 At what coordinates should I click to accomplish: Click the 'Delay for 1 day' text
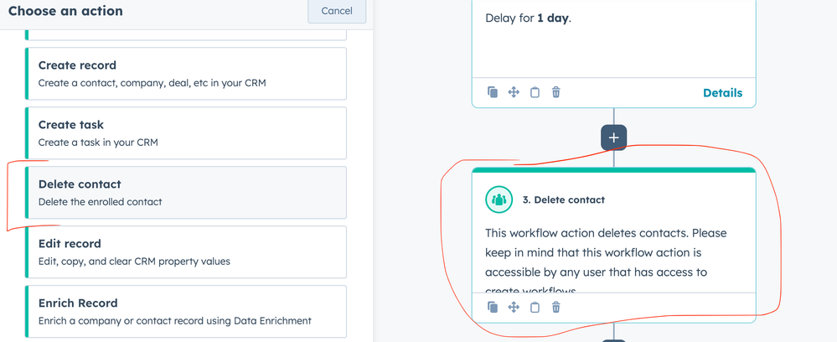pos(528,18)
